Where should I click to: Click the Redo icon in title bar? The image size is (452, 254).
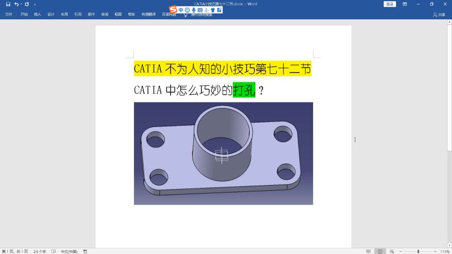27,4
